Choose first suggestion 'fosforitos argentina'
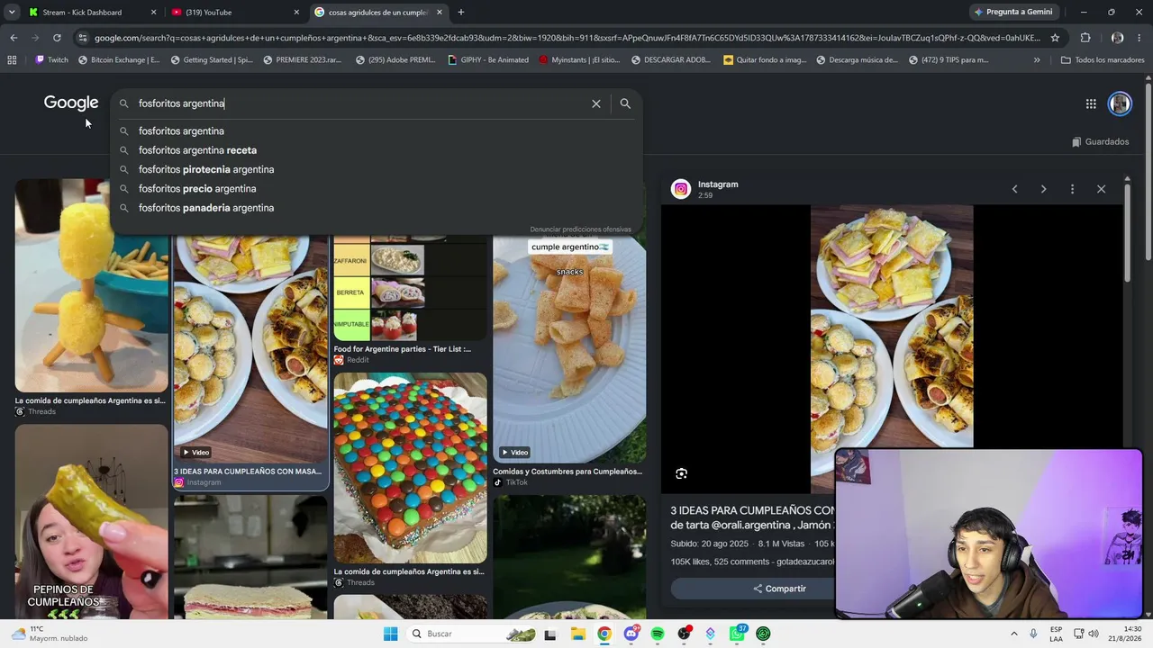The height and width of the screenshot is (648, 1153). coord(377,131)
